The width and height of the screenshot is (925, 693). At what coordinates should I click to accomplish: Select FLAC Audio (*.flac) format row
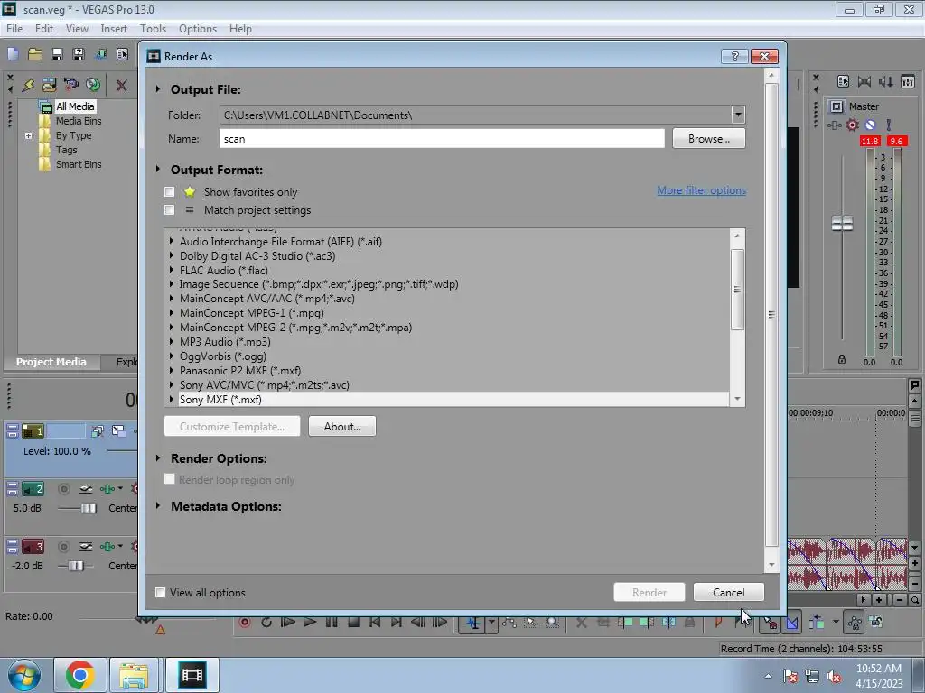453,270
